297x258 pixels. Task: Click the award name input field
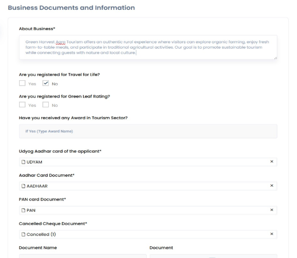(148, 131)
